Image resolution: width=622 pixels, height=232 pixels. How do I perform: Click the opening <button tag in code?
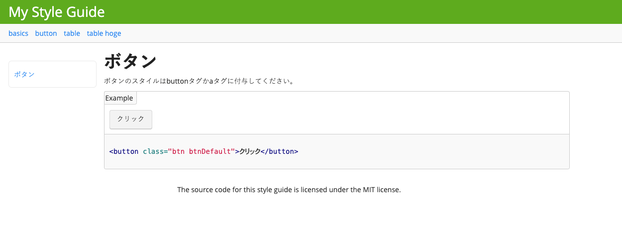click(x=124, y=151)
